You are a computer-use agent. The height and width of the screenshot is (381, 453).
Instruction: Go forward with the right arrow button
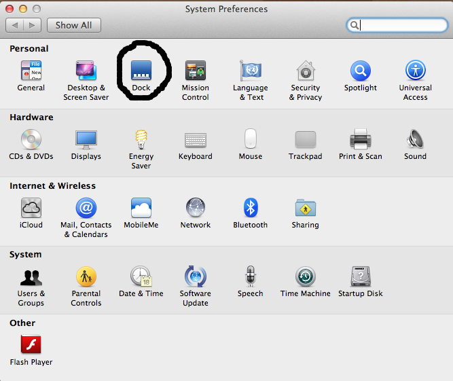pyautogui.click(x=33, y=25)
